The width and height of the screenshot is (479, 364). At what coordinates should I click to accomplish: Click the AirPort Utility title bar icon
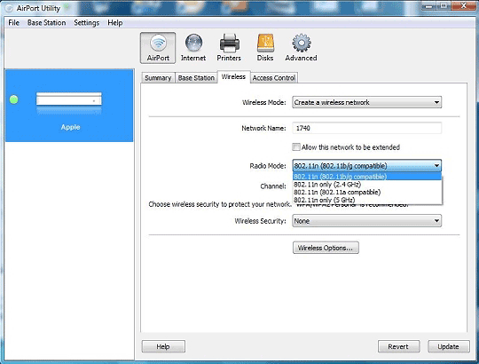point(9,8)
